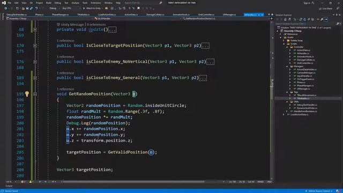Click the Preview Selected Items icon
Screen dimensions: 343x193
click(326, 19)
